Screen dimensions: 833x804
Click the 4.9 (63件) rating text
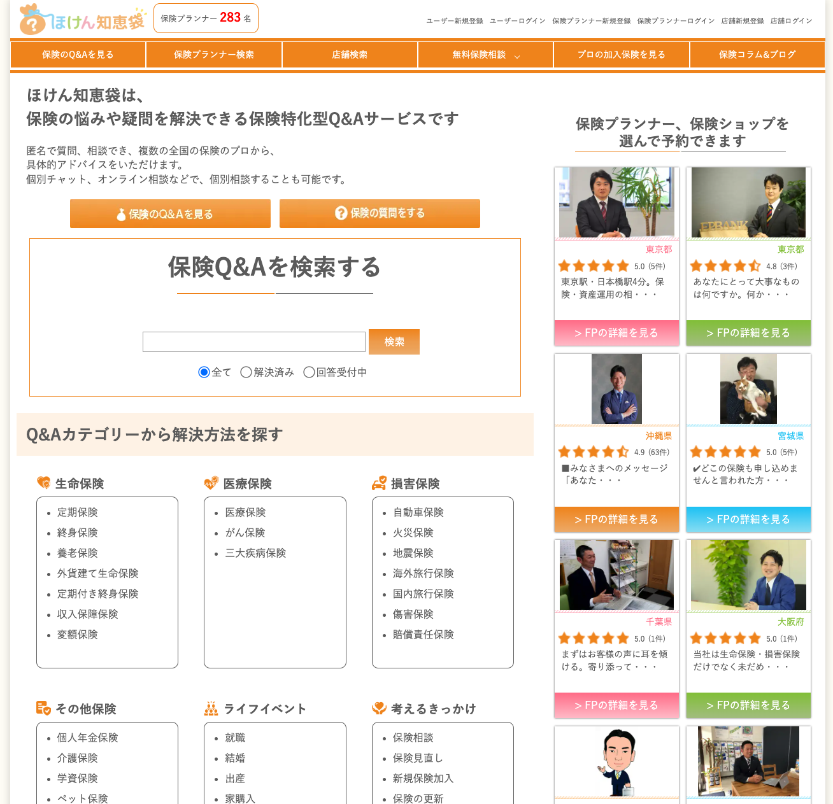click(x=651, y=453)
